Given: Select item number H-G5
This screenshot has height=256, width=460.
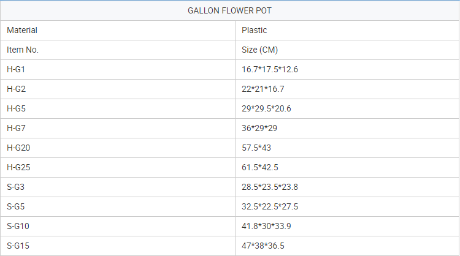Looking at the screenshot, I should click(x=16, y=108).
